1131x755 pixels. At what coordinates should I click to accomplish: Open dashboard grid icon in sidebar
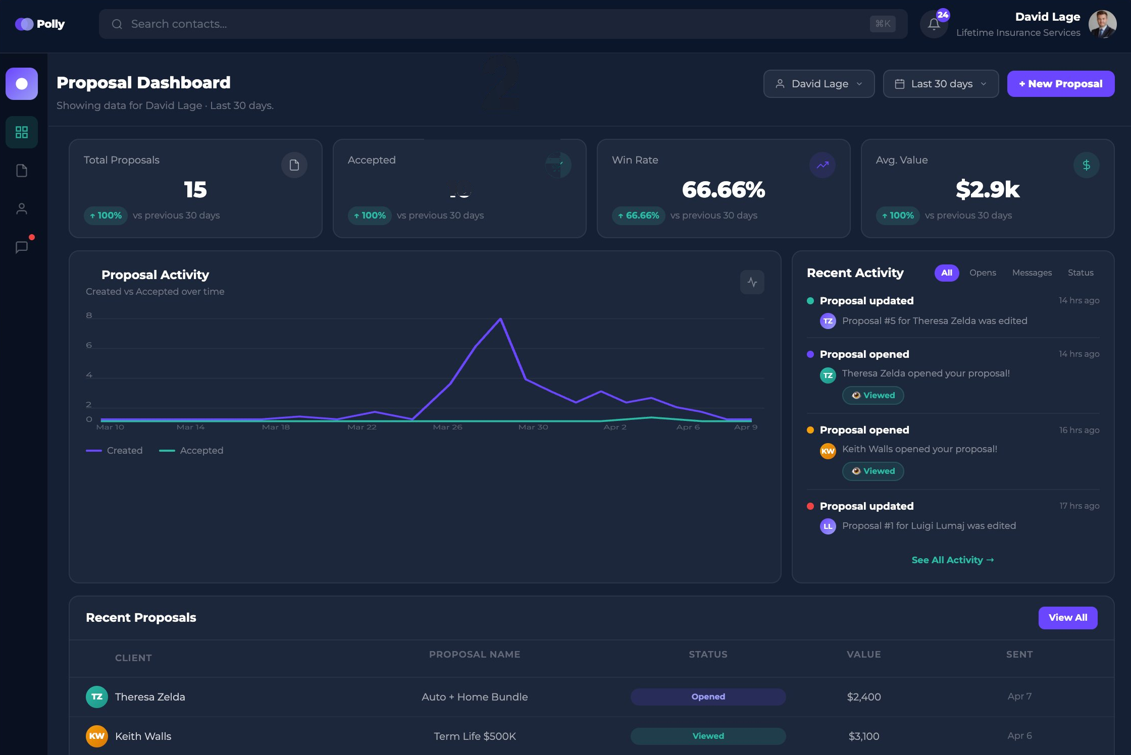pyautogui.click(x=22, y=132)
